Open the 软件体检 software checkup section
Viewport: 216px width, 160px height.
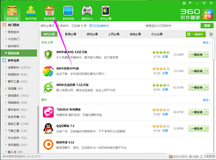68,13
